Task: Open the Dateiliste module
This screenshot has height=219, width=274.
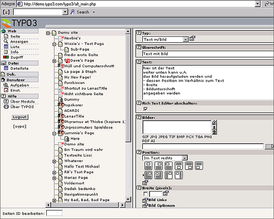Action: (x=19, y=68)
